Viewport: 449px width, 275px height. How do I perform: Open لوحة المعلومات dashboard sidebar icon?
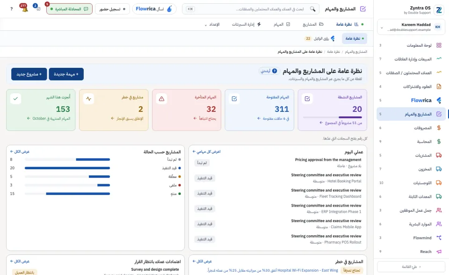tap(439, 45)
